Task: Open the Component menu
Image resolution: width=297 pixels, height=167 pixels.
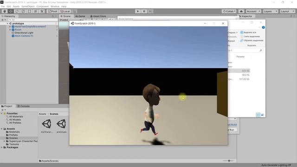Action: click(42, 6)
